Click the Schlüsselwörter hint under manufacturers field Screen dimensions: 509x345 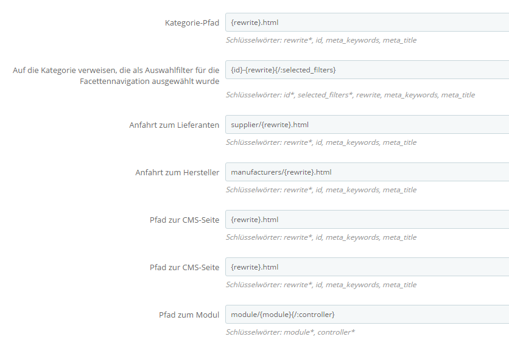coord(321,190)
